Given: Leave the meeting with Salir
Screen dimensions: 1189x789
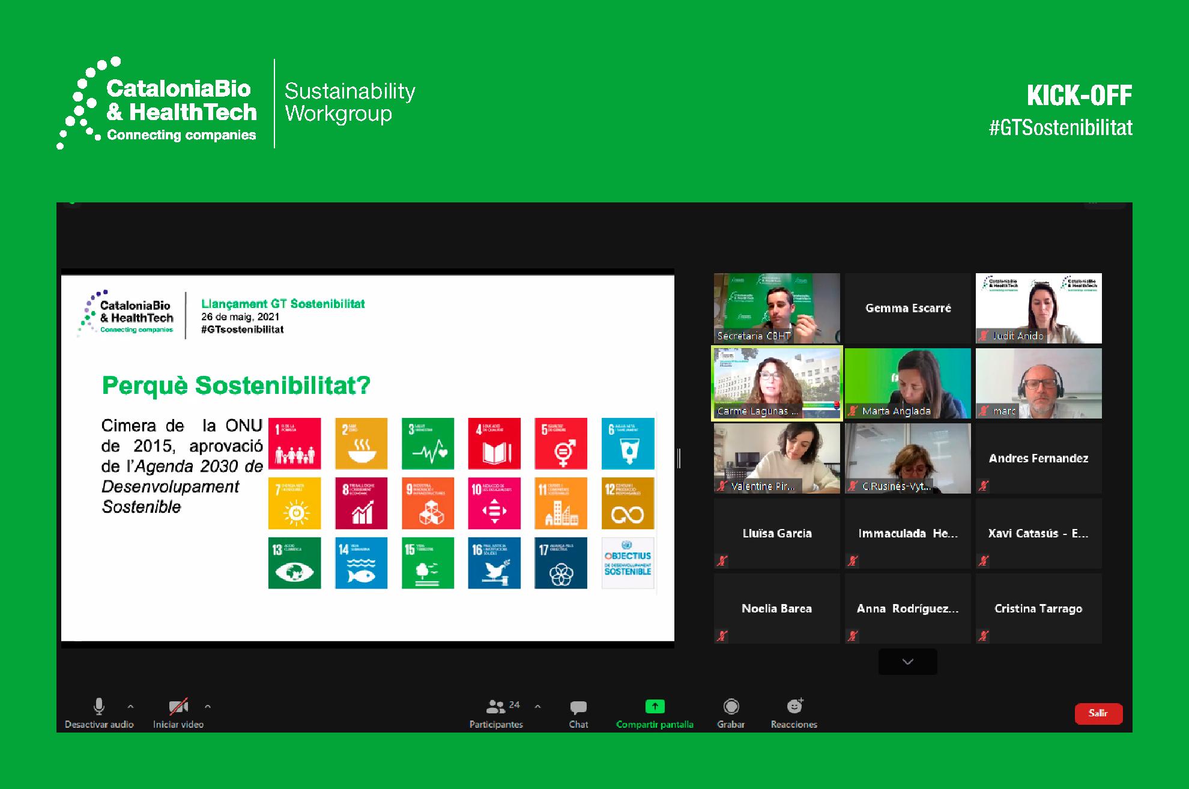Looking at the screenshot, I should point(1098,713).
